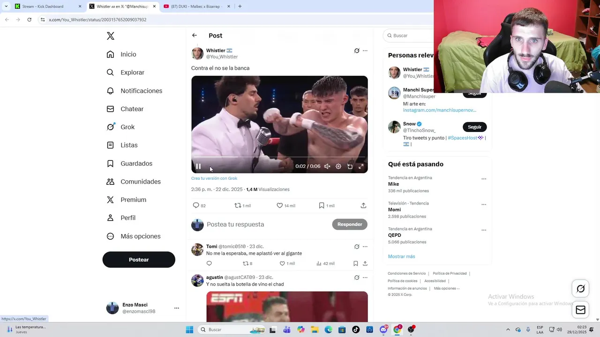Open Guardados bookmarks
Viewport: 600px width, 337px height.
[129, 163]
